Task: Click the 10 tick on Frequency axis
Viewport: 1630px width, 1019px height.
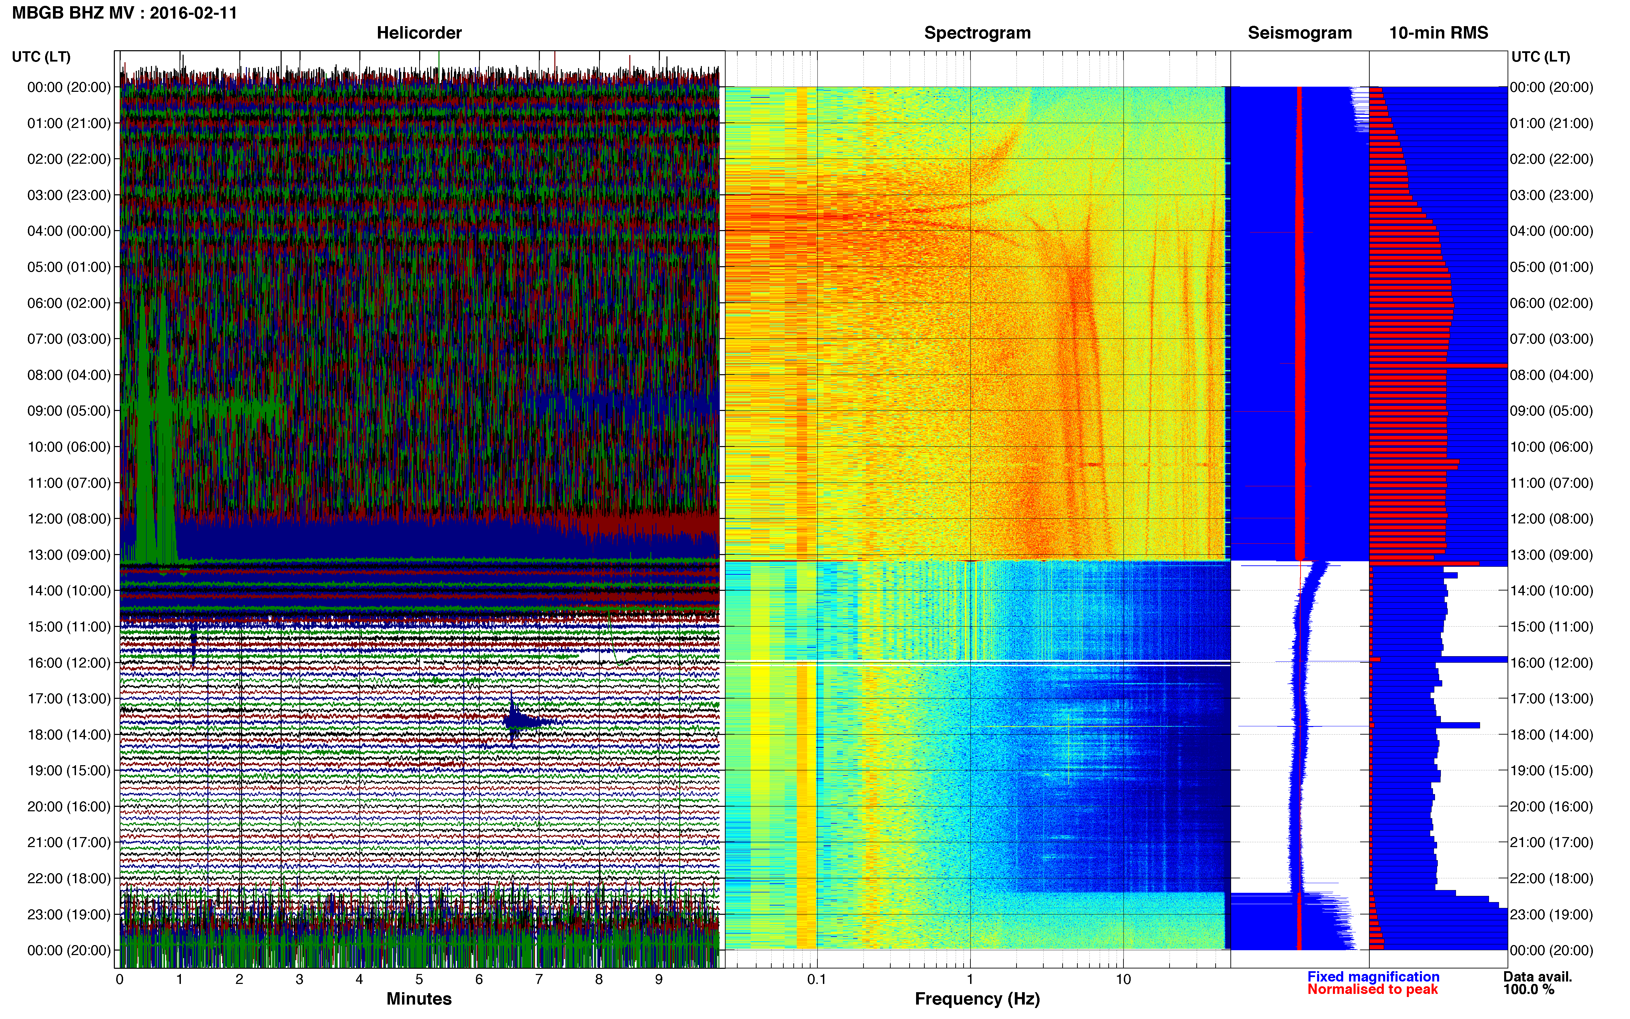Action: click(1123, 980)
